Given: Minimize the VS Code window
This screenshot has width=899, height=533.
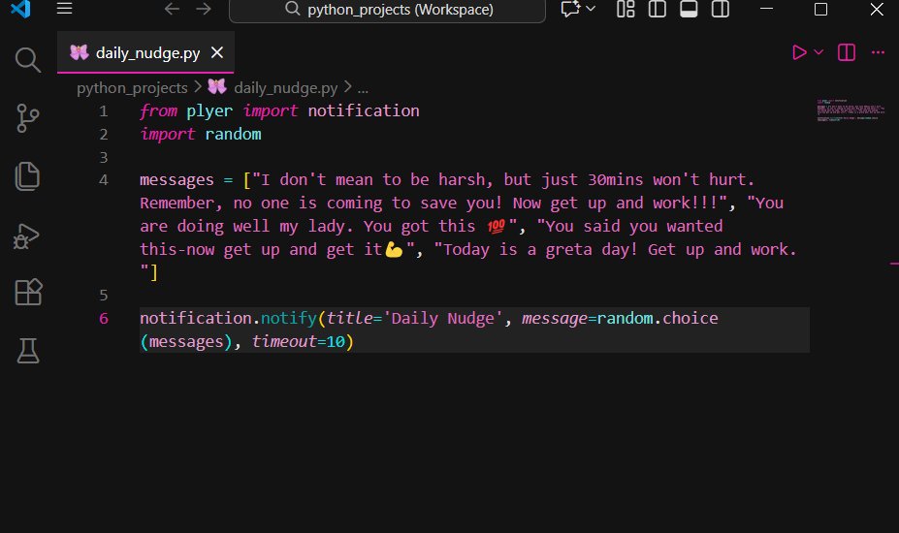Looking at the screenshot, I should [766, 9].
